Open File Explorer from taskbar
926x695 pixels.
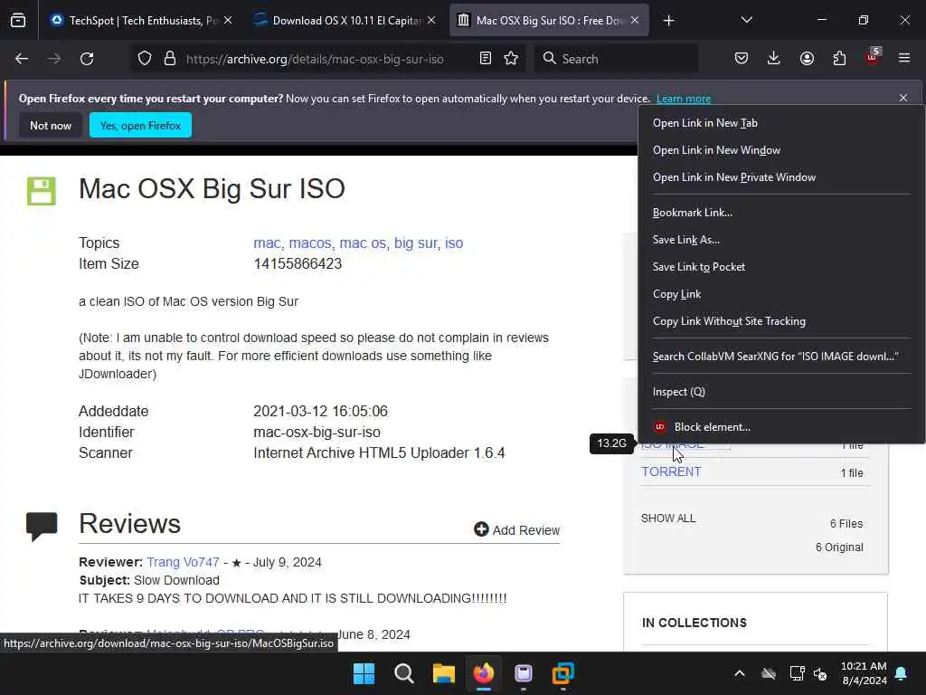pyautogui.click(x=443, y=673)
